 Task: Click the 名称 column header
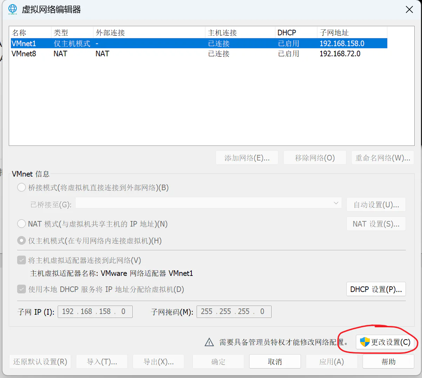pos(30,33)
